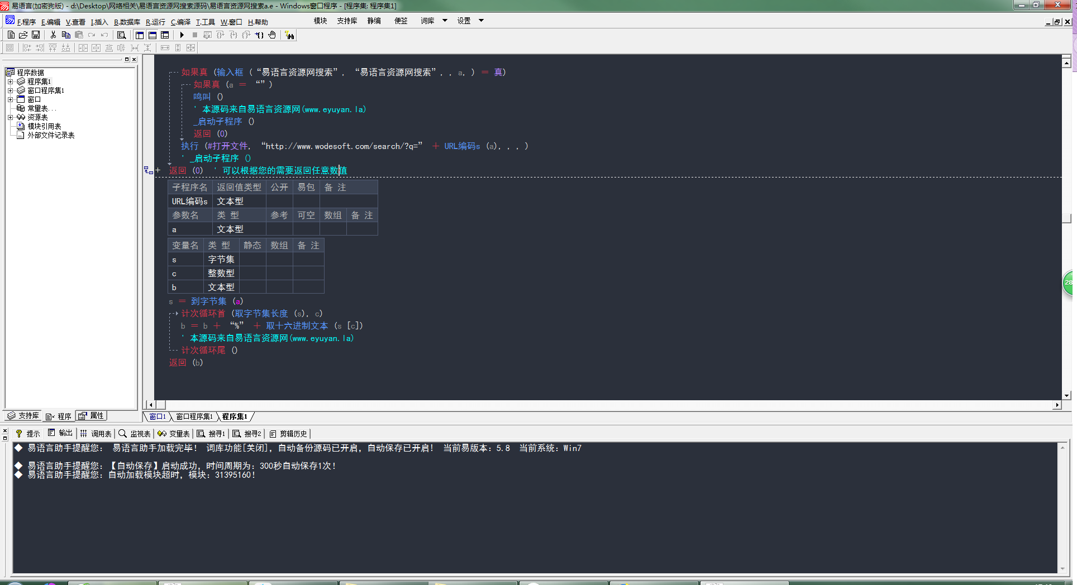The height and width of the screenshot is (585, 1077).
Task: Click the code editor horizontal scrollbar right arrow
Action: [1057, 405]
